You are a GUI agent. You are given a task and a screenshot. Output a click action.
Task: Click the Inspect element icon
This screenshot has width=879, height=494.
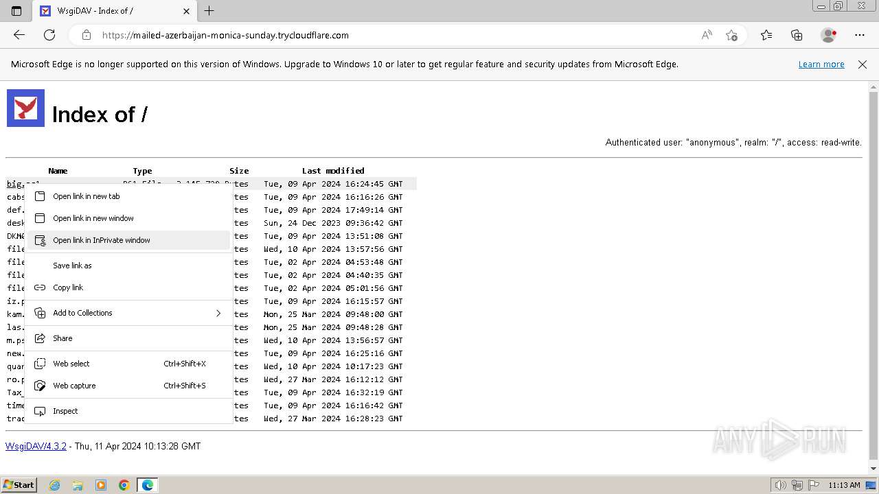[40, 411]
